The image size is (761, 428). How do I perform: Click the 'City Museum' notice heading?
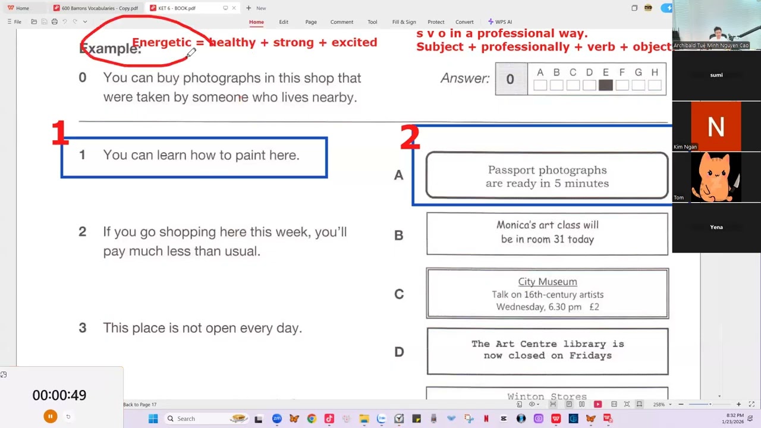point(548,282)
